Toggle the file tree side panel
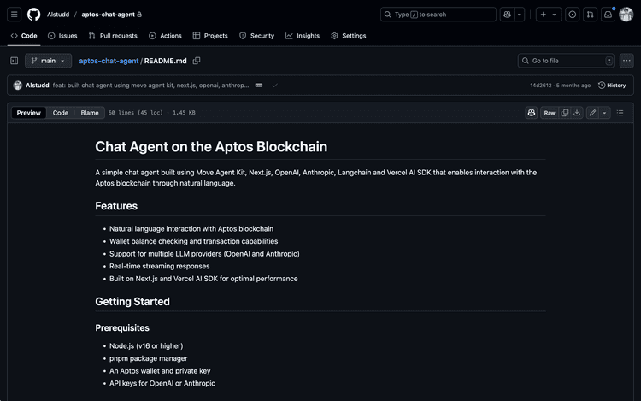This screenshot has width=641, height=401. pyautogui.click(x=15, y=61)
